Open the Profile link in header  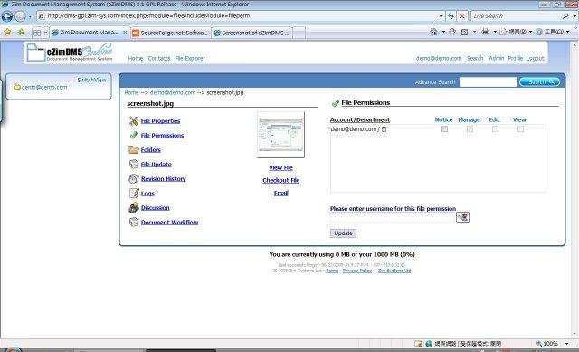pos(515,58)
